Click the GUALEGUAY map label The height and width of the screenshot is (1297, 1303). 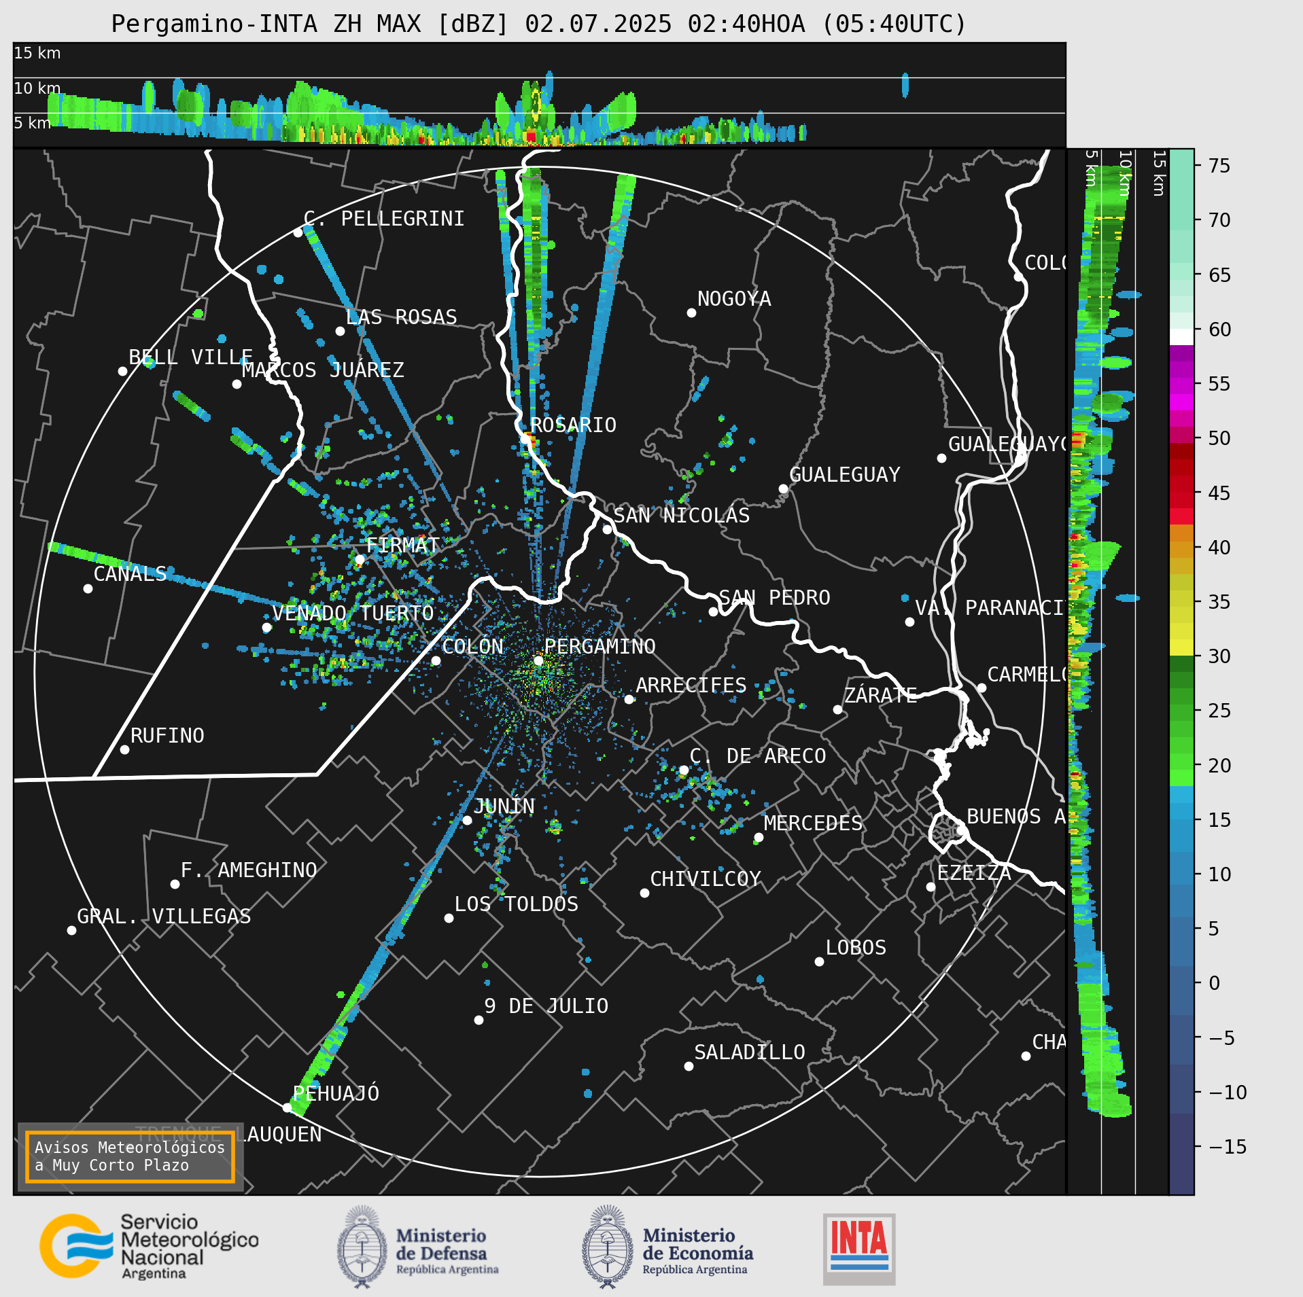844,474
